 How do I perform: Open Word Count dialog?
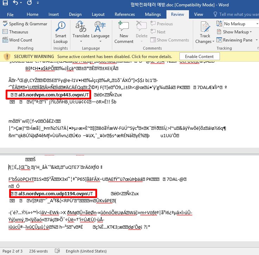click(x=17, y=40)
